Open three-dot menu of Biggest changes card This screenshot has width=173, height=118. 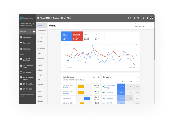pyautogui.click(x=98, y=77)
